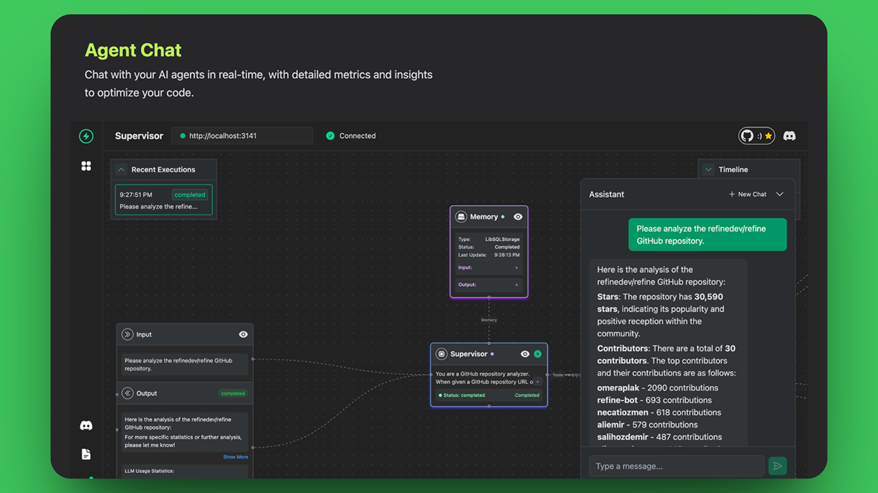This screenshot has width=878, height=493.
Task: Send the message with the arrow button
Action: (778, 466)
